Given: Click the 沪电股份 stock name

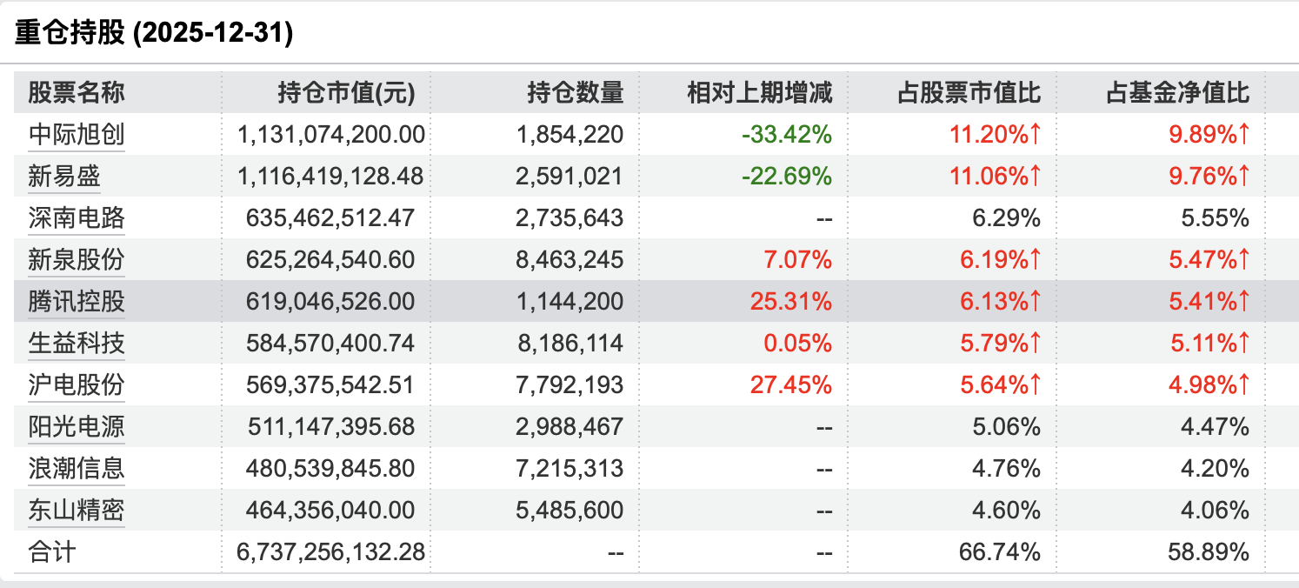Looking at the screenshot, I should click(77, 385).
